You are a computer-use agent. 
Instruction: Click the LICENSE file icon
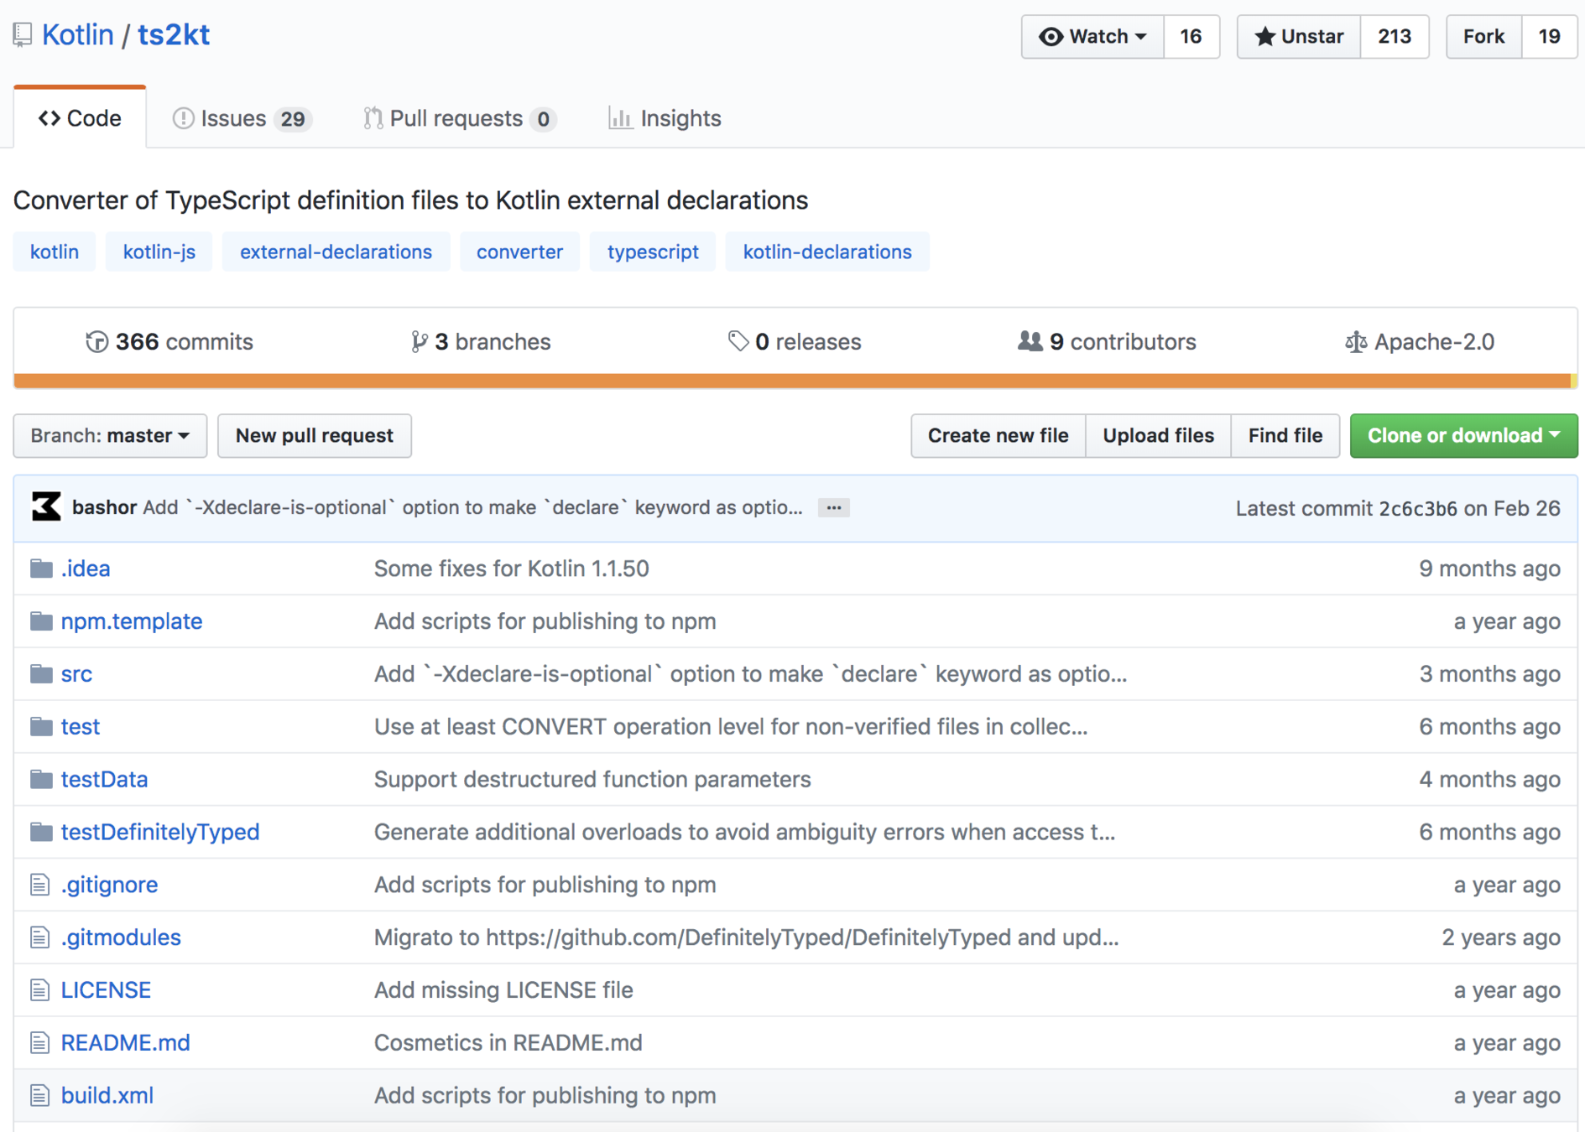coord(39,990)
